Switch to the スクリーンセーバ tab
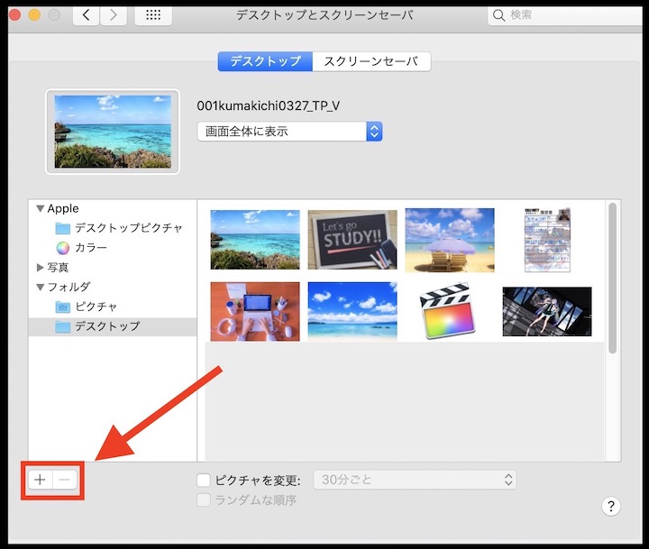This screenshot has height=549, width=649. 371,61
